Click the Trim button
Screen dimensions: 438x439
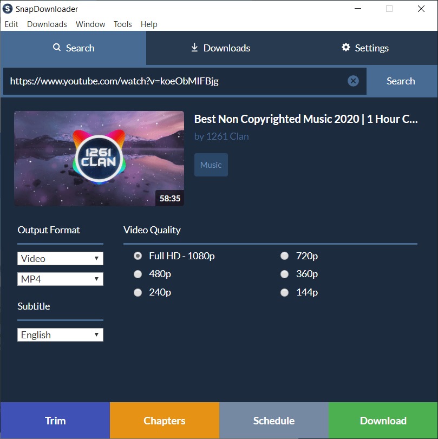pos(55,421)
